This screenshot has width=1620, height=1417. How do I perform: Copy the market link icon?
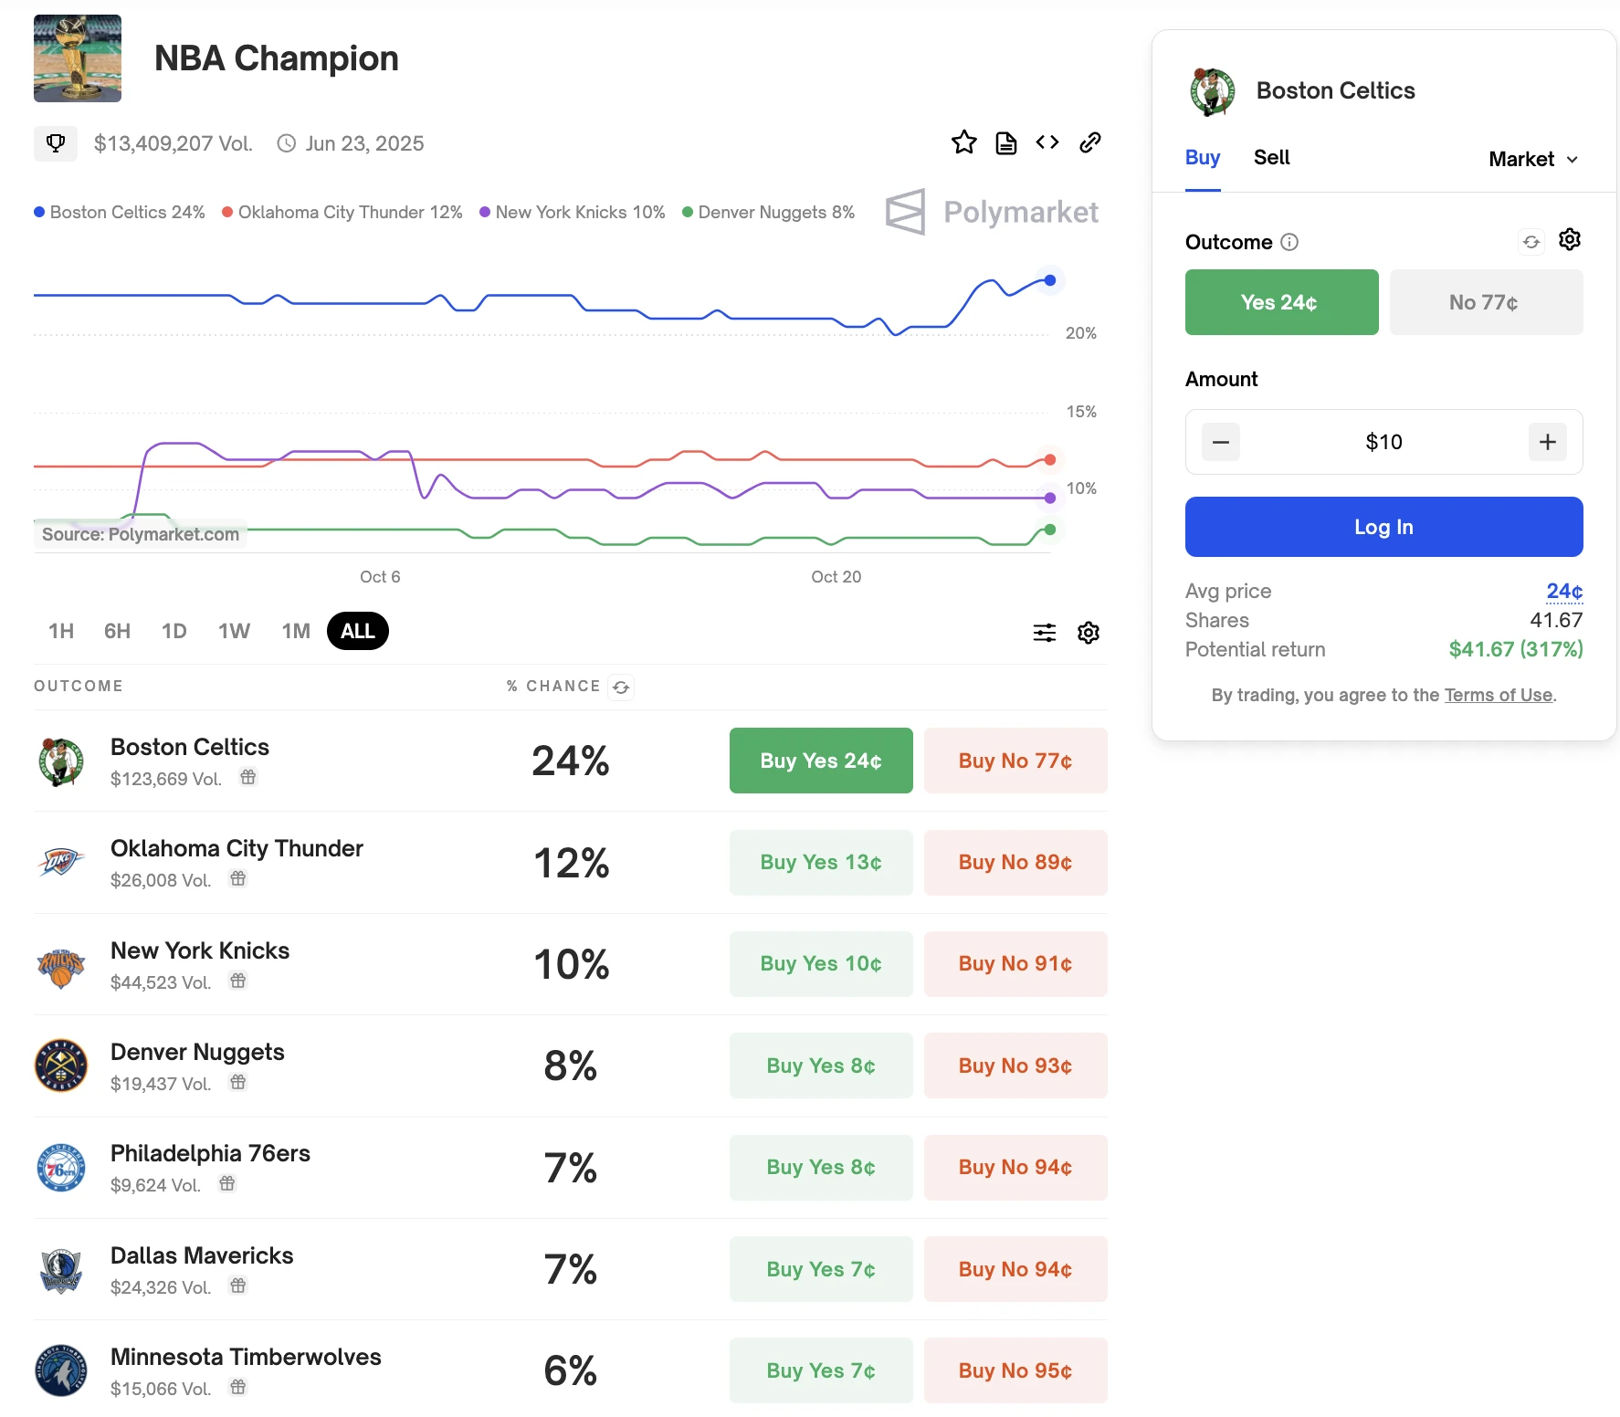pos(1089,142)
